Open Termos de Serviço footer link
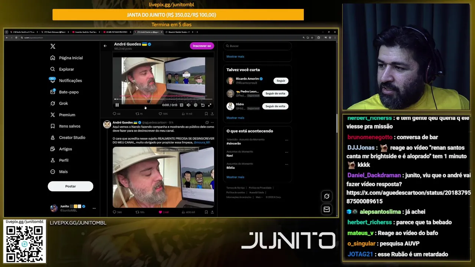The width and height of the screenshot is (475, 267). 236,188
